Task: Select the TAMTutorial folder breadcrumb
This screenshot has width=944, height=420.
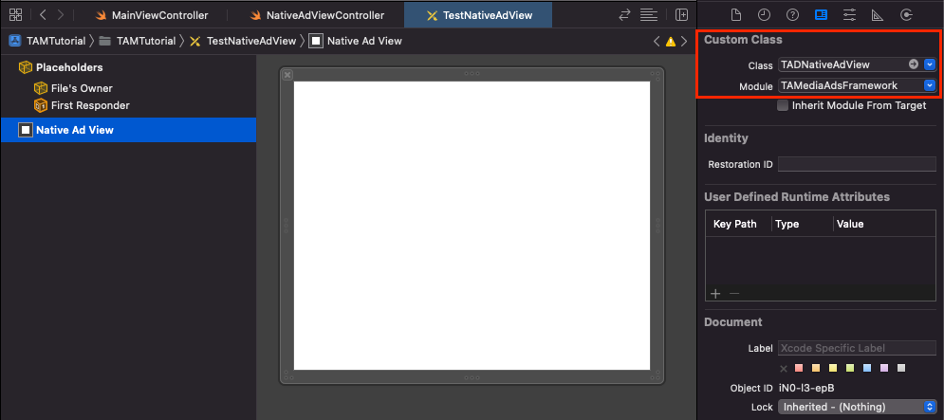Action: click(138, 41)
